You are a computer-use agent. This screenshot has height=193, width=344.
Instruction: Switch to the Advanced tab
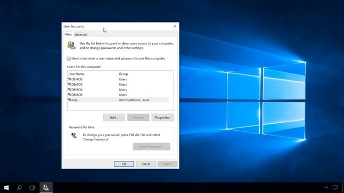pos(81,34)
